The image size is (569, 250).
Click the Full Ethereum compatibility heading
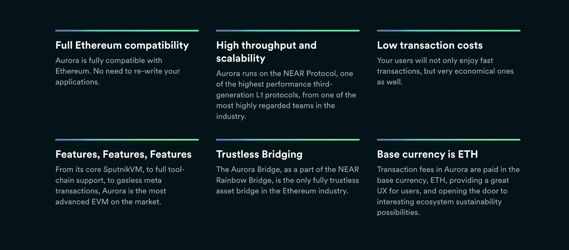point(122,45)
